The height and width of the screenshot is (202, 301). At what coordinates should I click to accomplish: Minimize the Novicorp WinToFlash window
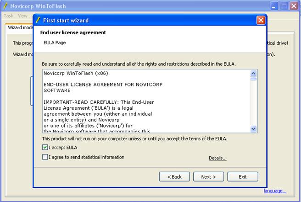pyautogui.click(x=274, y=6)
